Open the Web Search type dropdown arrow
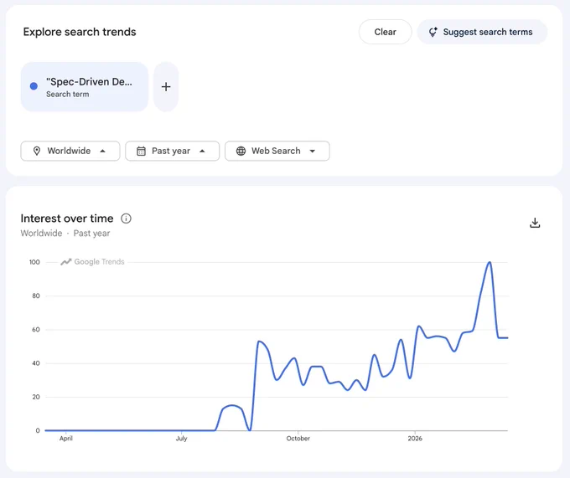 tap(313, 151)
